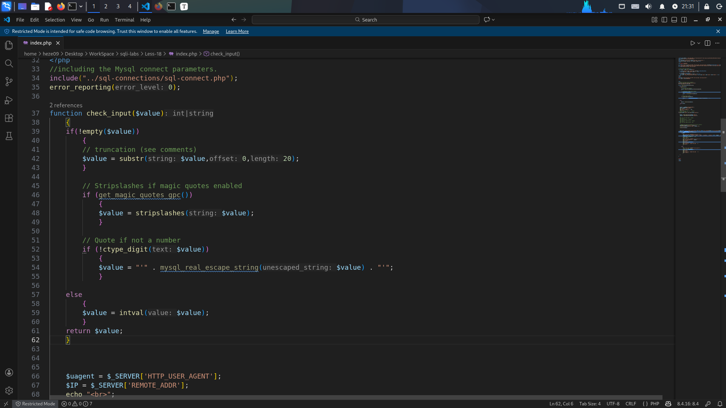
Task: Open Run and Debug view
Action: [x=9, y=100]
